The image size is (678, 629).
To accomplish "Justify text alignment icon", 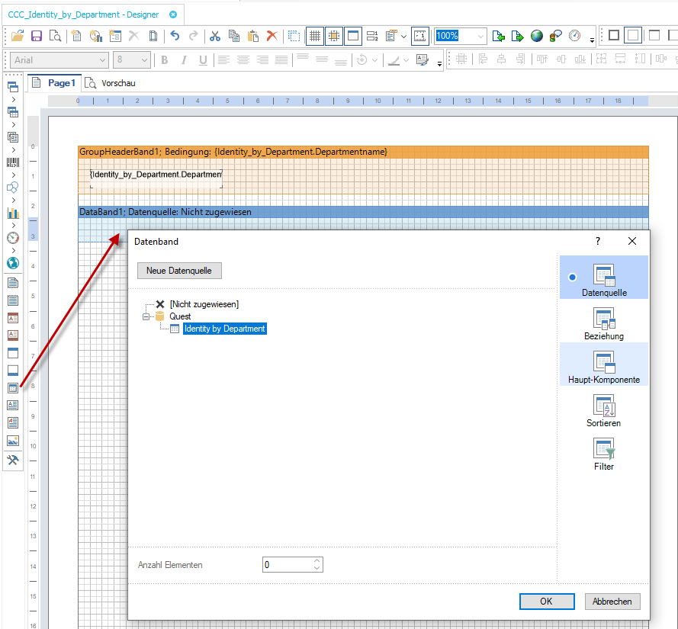I will pos(281,60).
